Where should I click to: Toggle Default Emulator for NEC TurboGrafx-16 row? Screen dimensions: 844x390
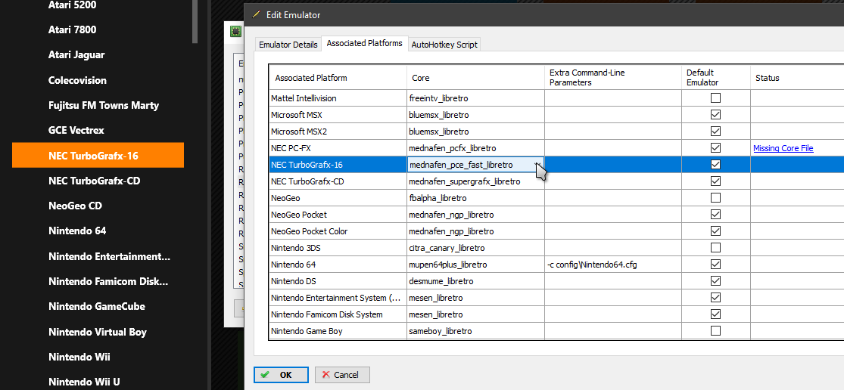coord(715,165)
